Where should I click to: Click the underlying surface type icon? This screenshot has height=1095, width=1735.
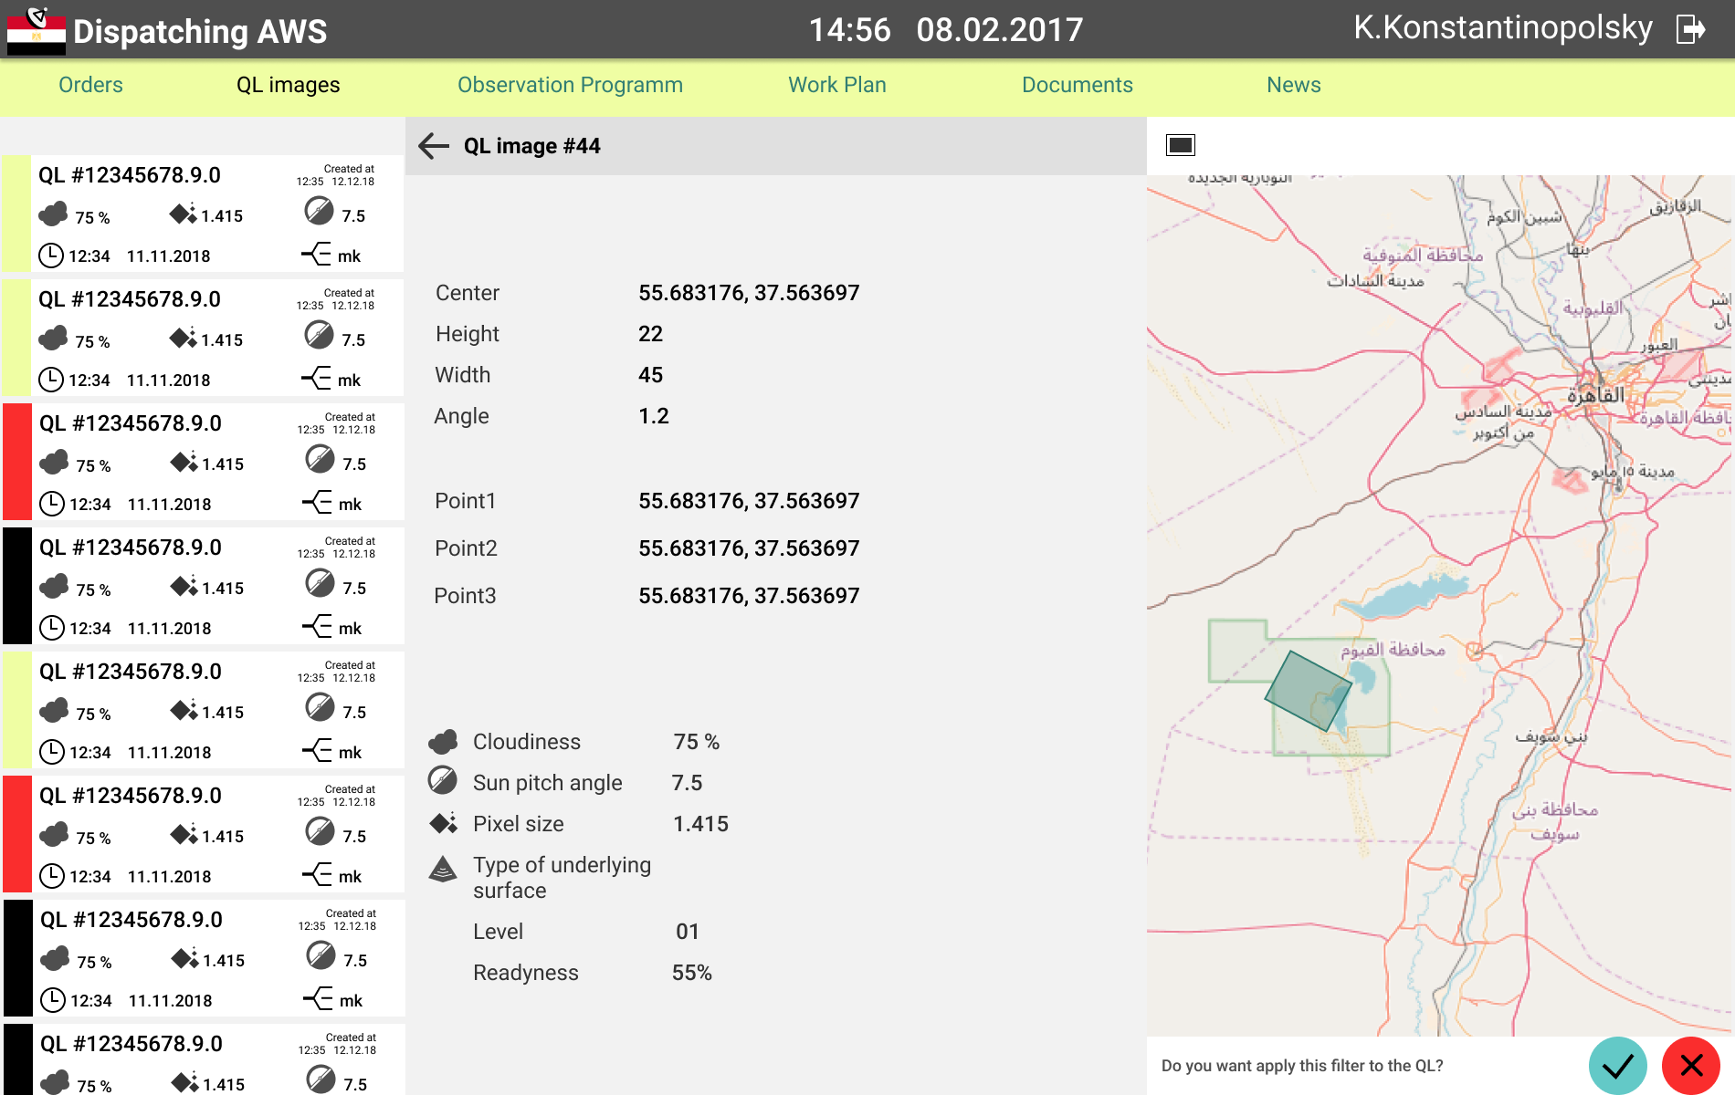(443, 870)
